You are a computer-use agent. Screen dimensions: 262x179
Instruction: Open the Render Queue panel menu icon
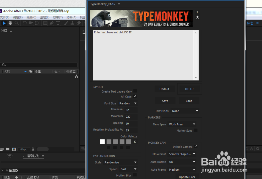pyautogui.click(x=43, y=156)
